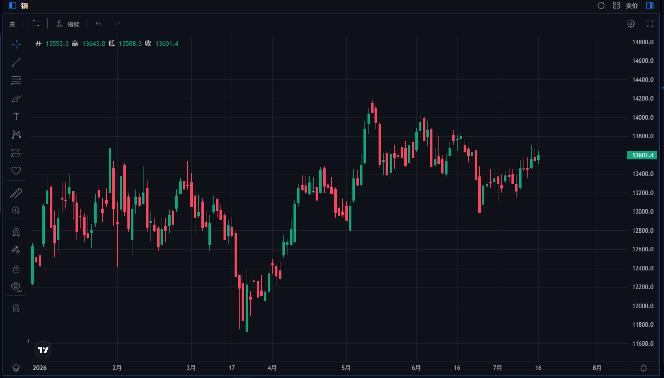Toggle lock all drawing tools
This screenshot has width=664, height=378.
tap(16, 268)
